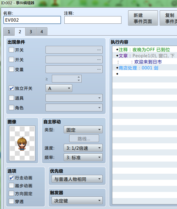Screen dimensions: 177x209
Task: Click the empty 注释 input field
Action: (x=93, y=20)
